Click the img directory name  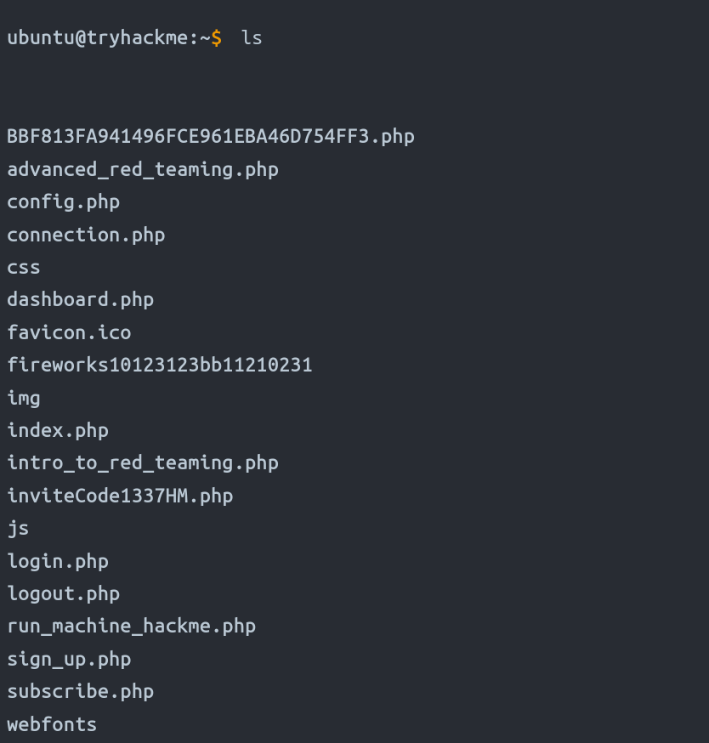(x=24, y=398)
